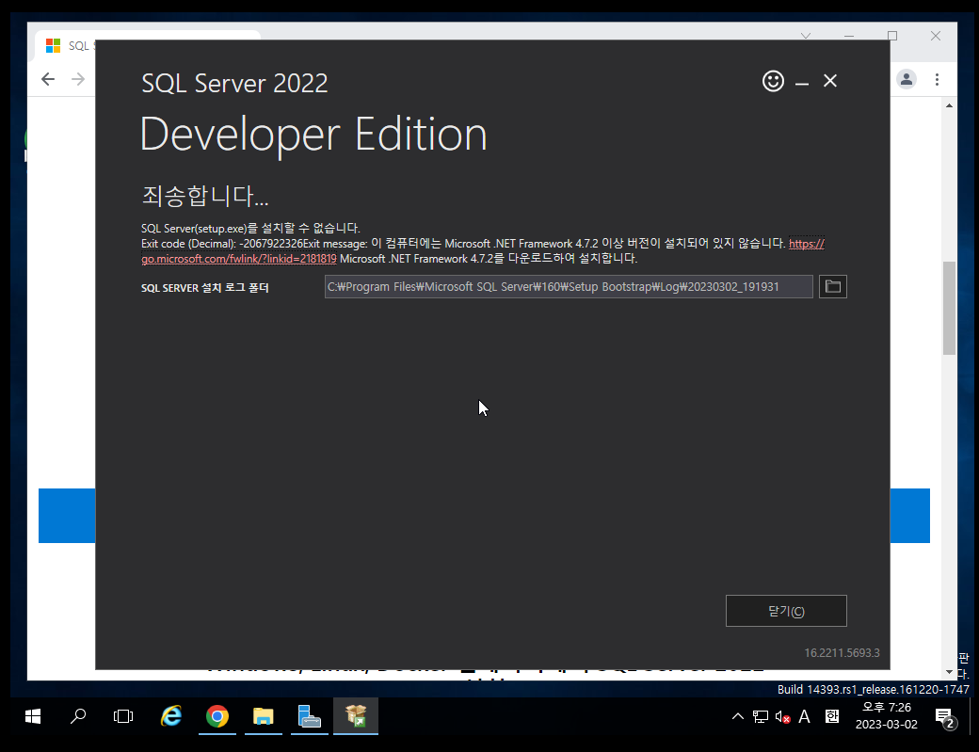The height and width of the screenshot is (752, 979).
Task: Go forward in the Chrome browser
Action: [78, 79]
